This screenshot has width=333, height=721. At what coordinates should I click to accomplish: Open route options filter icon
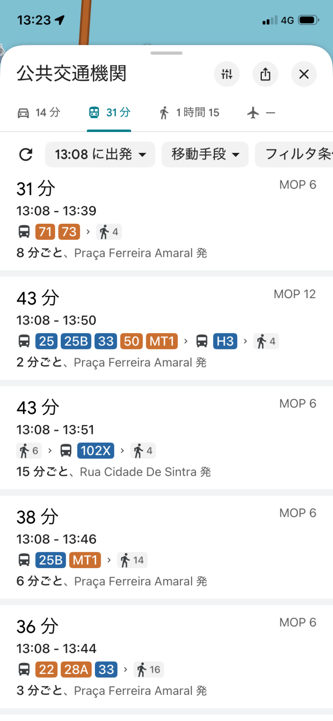point(227,74)
